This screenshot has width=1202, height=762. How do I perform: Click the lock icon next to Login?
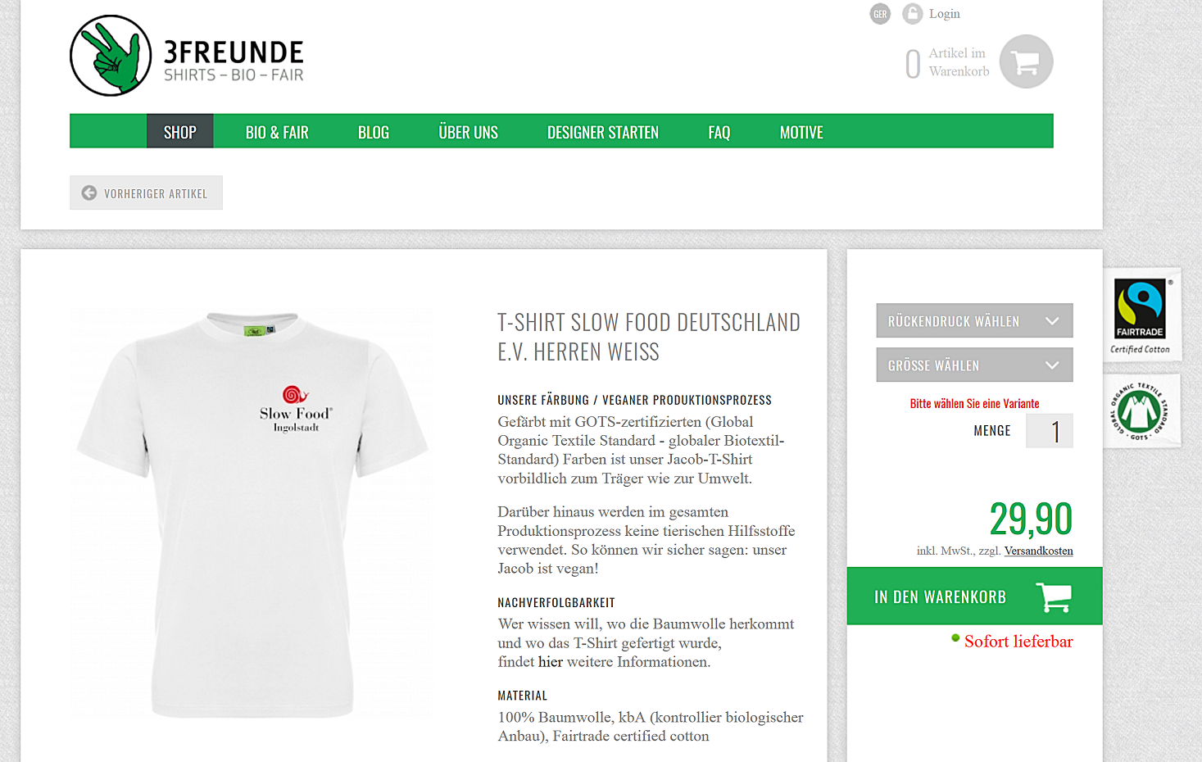click(x=912, y=14)
